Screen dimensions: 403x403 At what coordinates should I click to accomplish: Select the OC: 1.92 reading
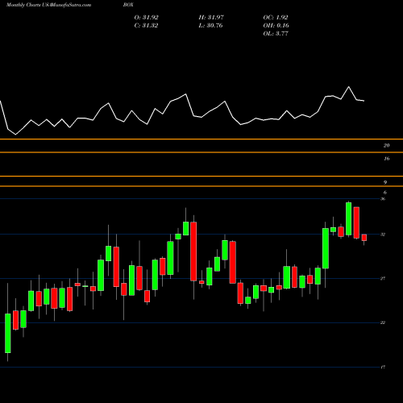tap(276, 18)
